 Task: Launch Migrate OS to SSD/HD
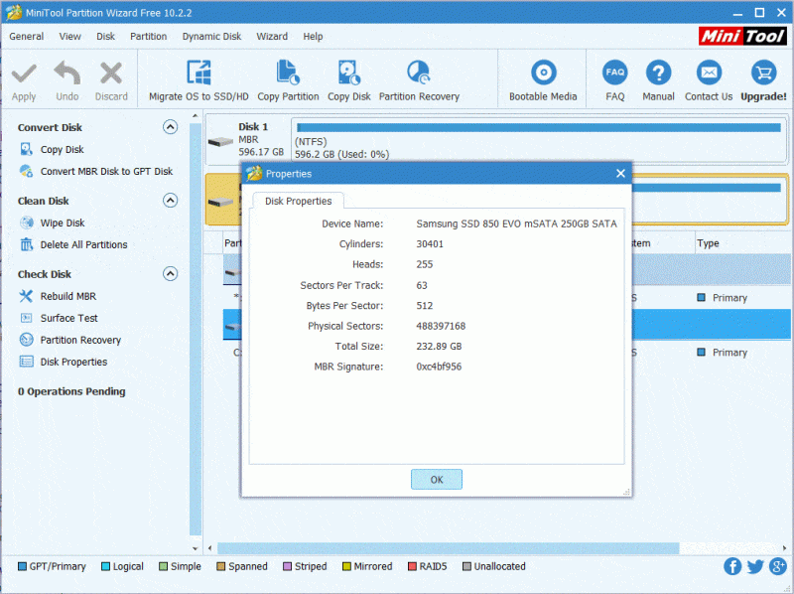(198, 81)
